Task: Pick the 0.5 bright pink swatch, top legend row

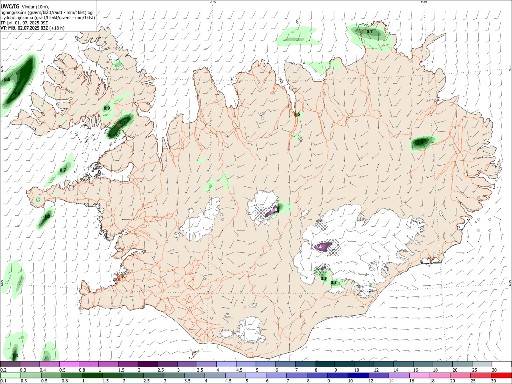Action: pyautogui.click(x=69, y=364)
